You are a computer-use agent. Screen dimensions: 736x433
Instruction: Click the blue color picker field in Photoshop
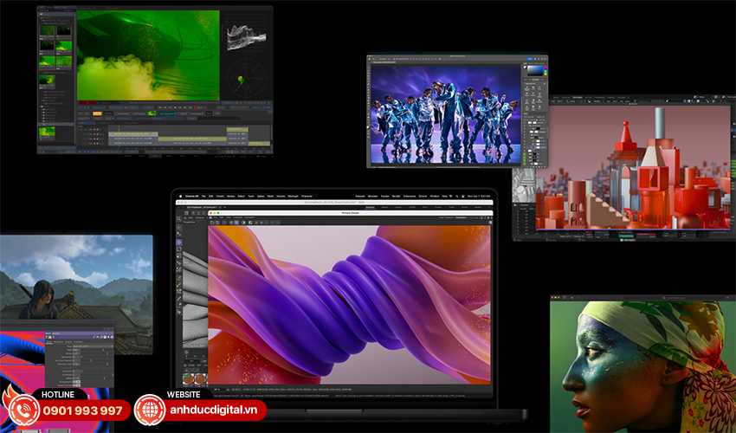(534, 69)
